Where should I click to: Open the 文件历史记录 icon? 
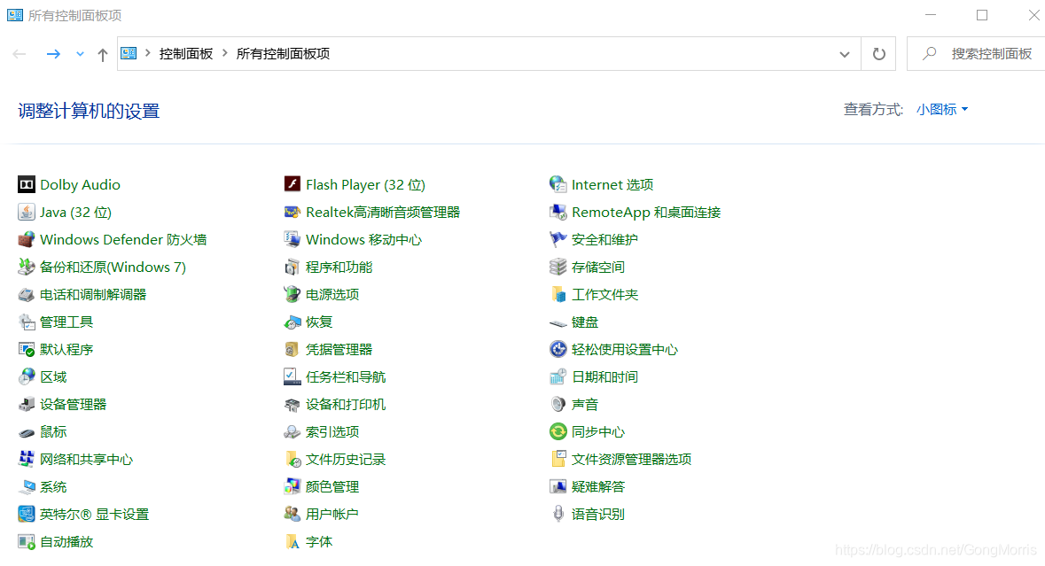tap(292, 459)
